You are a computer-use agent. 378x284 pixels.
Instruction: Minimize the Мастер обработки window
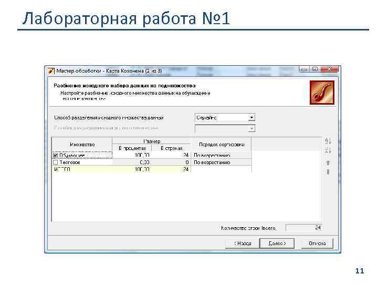pyautogui.click(x=304, y=69)
